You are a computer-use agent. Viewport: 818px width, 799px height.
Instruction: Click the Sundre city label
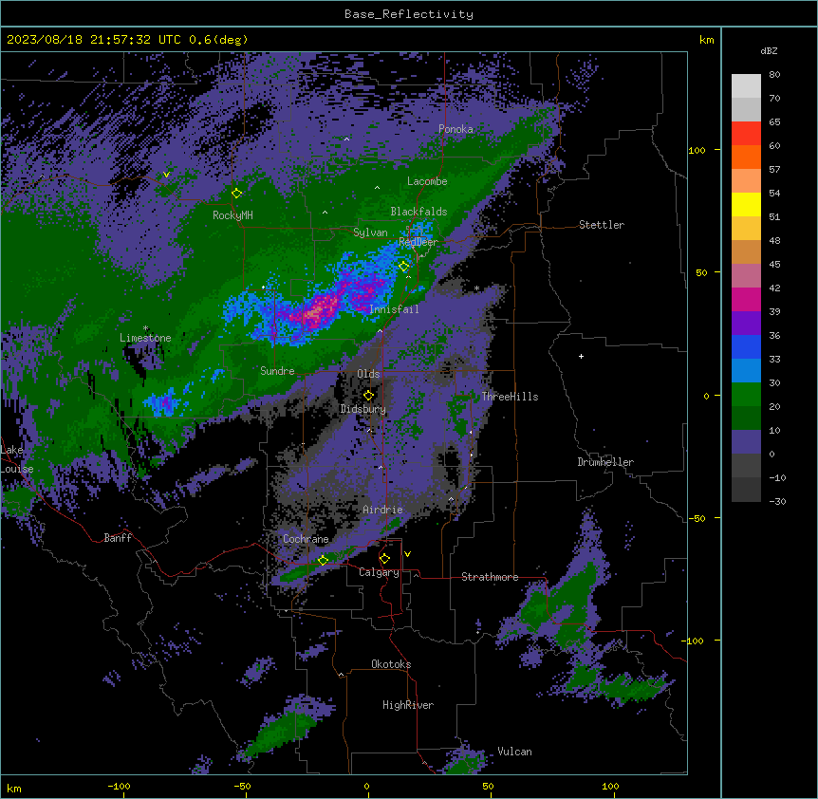[x=277, y=371]
